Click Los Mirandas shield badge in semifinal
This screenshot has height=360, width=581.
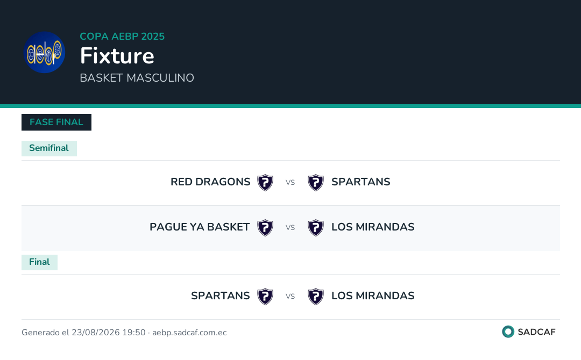tap(316, 227)
